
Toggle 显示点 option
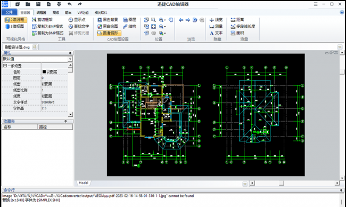coord(77,20)
